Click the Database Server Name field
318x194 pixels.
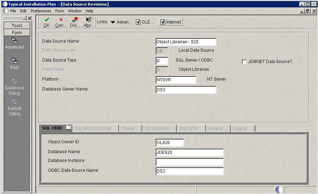tap(186, 90)
